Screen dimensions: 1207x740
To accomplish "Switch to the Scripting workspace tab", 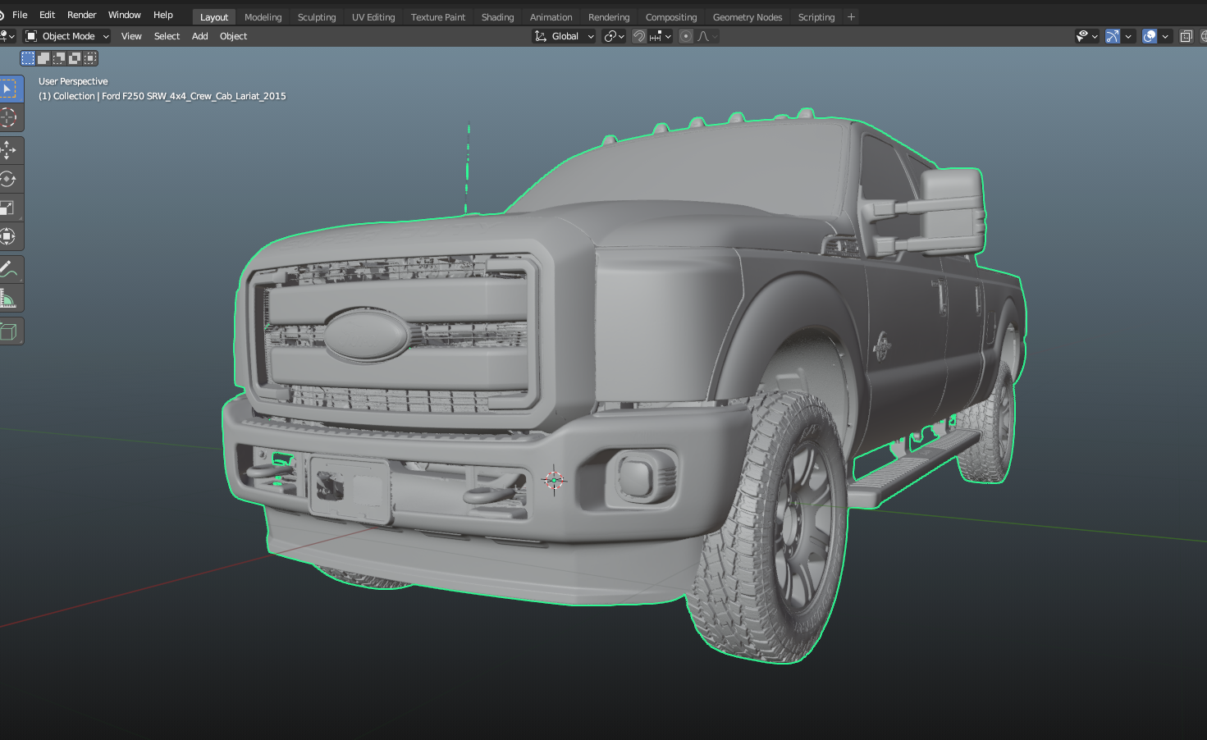I will tap(816, 17).
